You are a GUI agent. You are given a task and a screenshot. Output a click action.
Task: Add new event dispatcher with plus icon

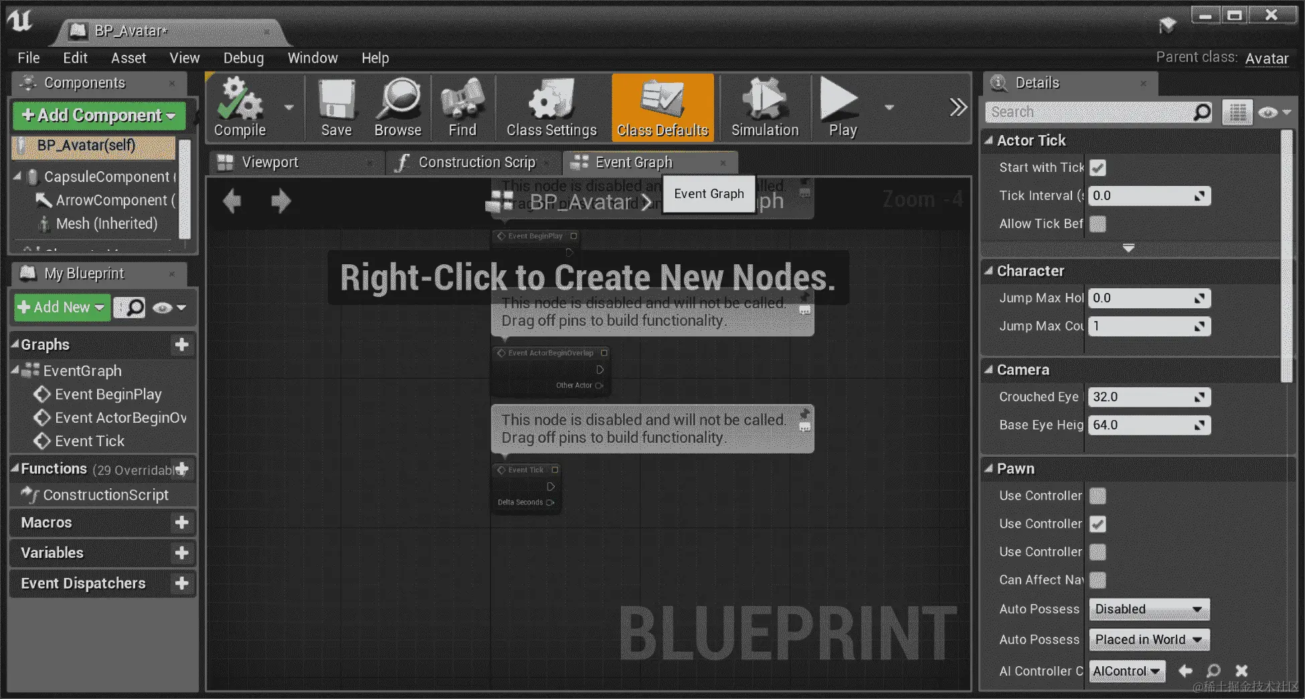tap(181, 583)
